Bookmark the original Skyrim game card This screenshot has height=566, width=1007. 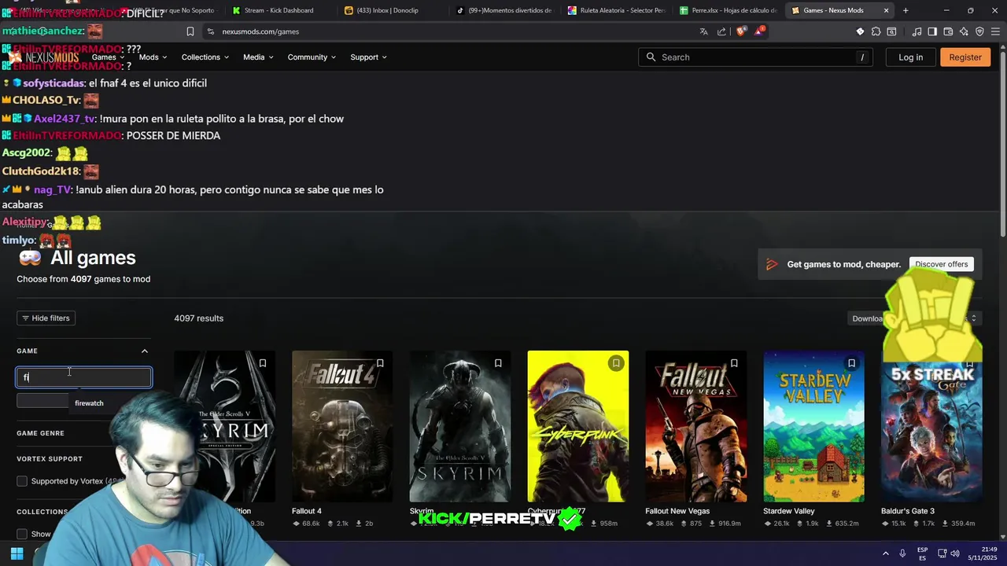point(498,363)
